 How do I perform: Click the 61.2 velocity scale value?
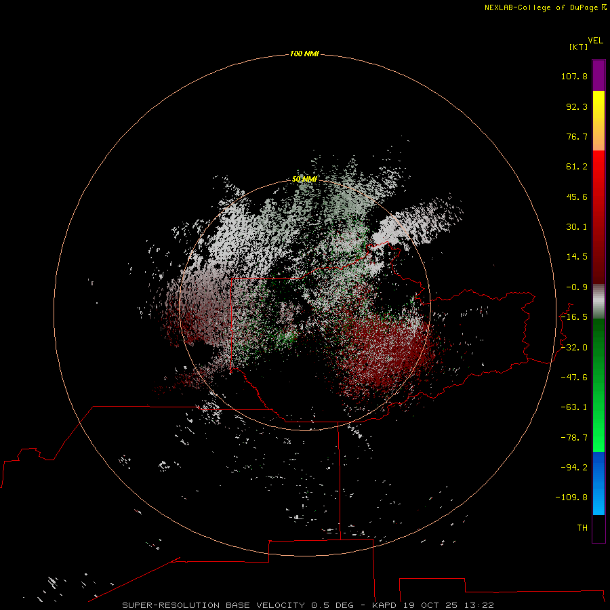(577, 167)
